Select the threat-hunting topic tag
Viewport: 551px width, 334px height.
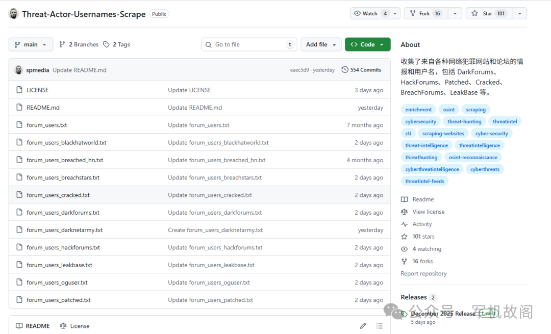[464, 122]
